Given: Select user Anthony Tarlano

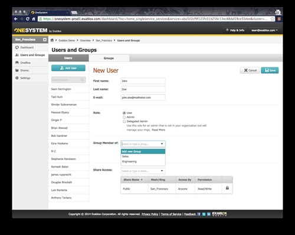Looking at the screenshot, I should (x=68, y=198).
